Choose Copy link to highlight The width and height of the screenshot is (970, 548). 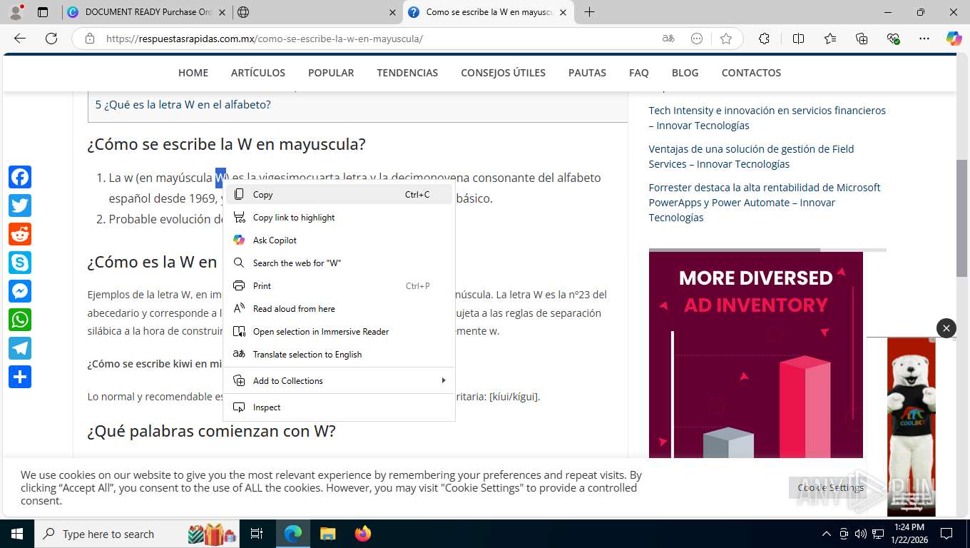tap(339, 217)
